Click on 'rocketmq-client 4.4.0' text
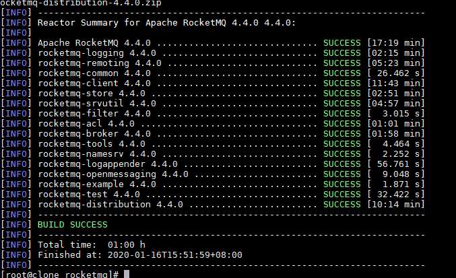Viewport: 456px width, 278px height. pyautogui.click(x=94, y=83)
